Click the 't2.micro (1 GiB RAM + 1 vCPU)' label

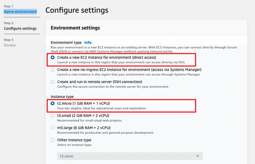tap(83, 103)
